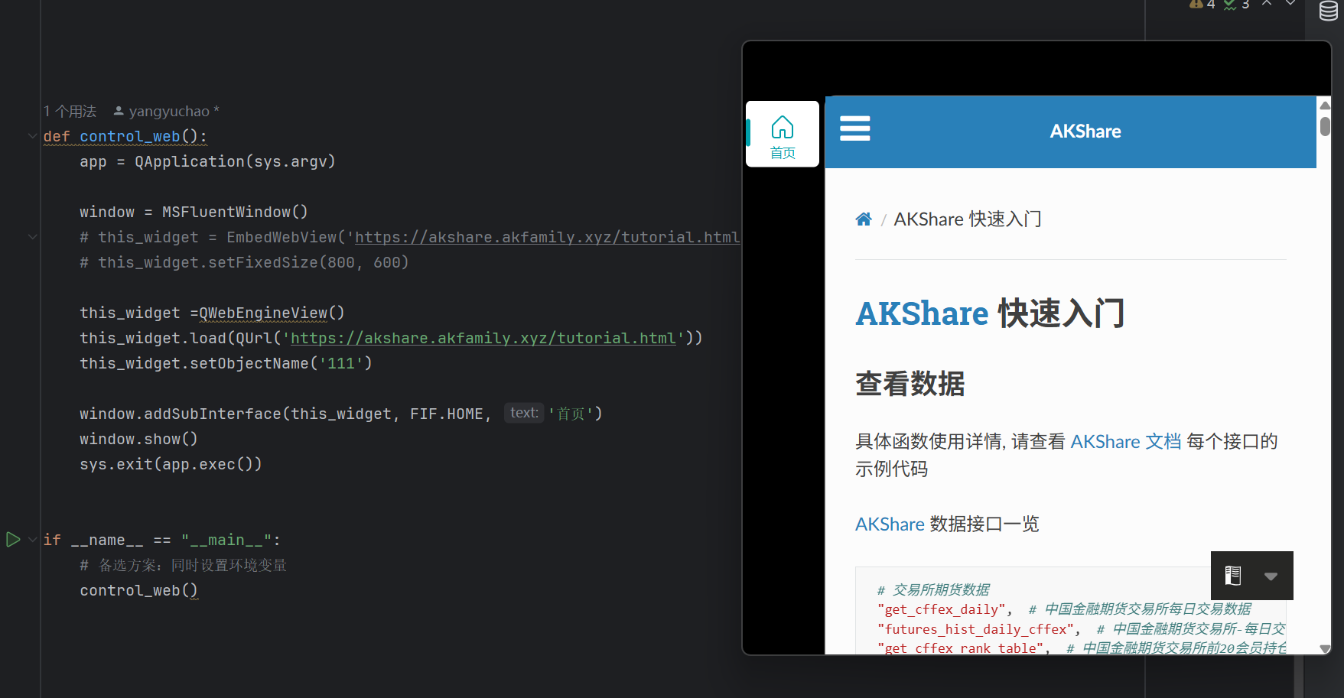Open the AKShare 文档 link

coord(1125,441)
